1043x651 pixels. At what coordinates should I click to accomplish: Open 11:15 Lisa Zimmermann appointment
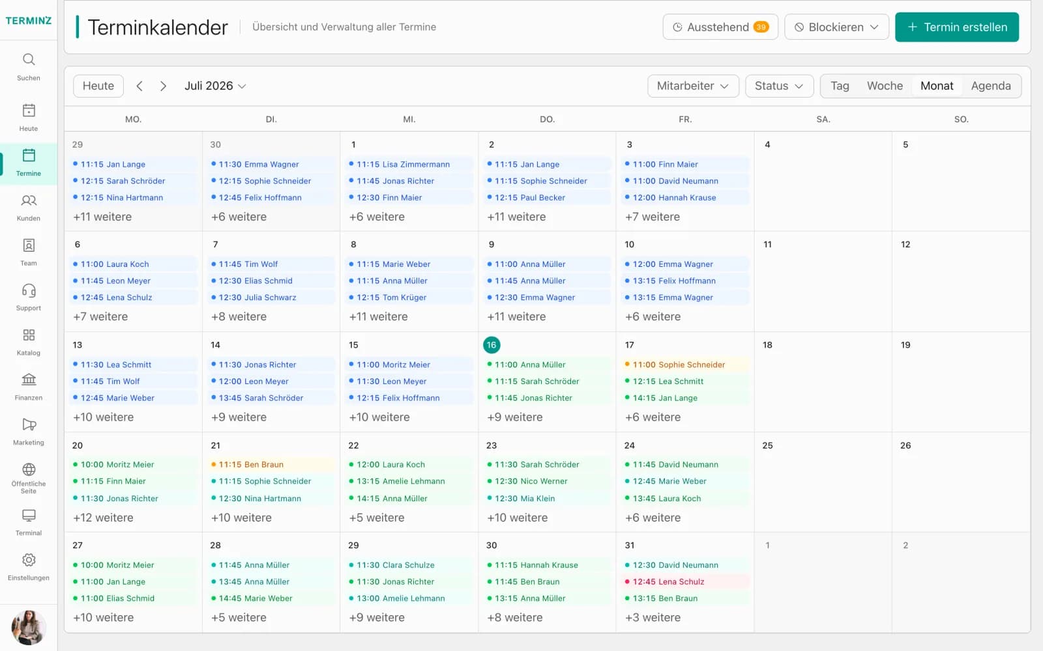(x=410, y=165)
